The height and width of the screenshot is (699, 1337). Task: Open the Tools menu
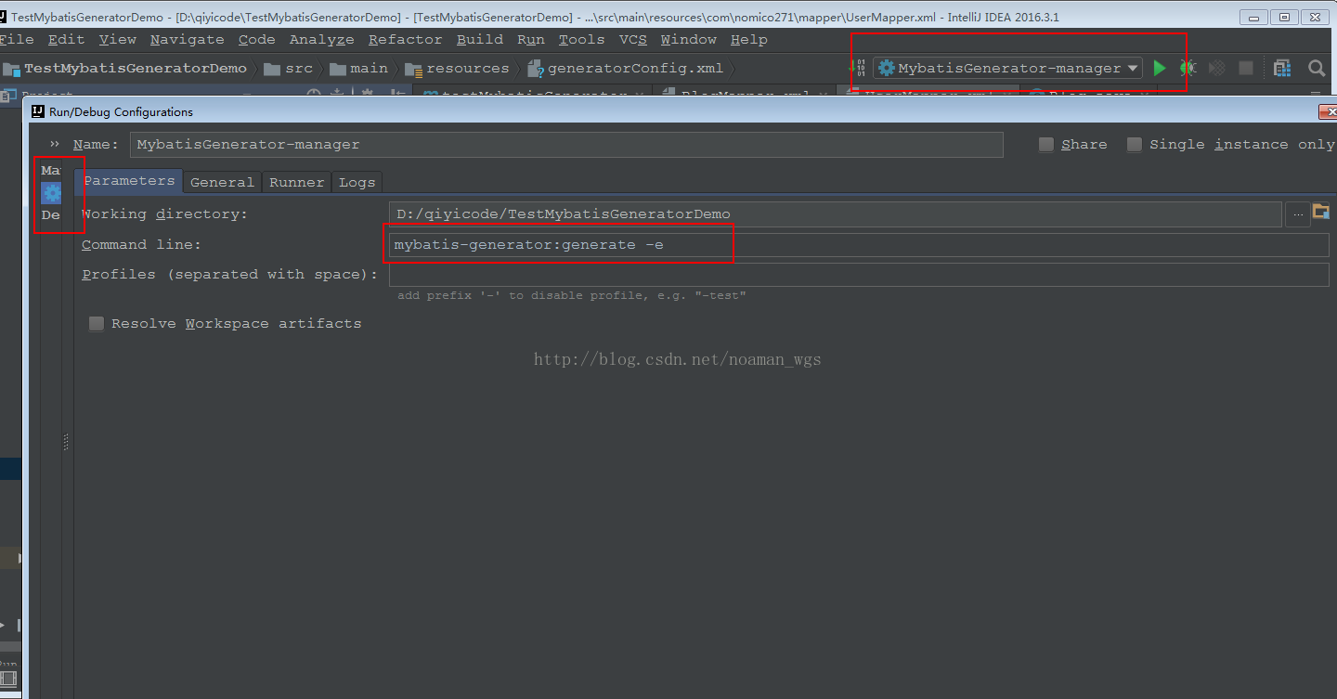point(582,39)
